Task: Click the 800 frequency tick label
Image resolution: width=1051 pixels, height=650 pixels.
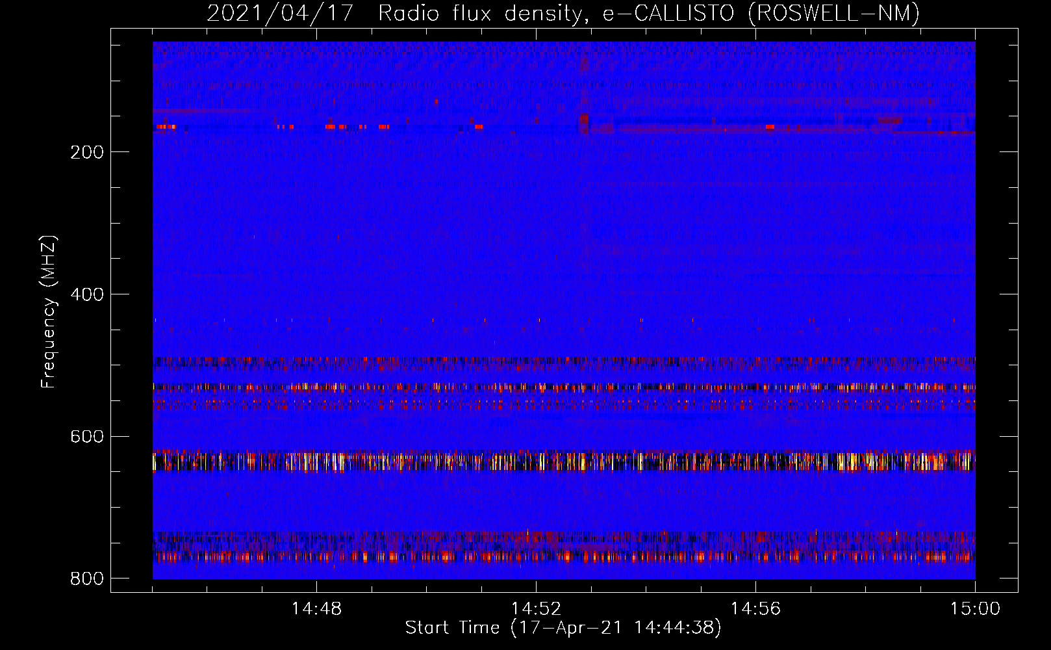Action: pyautogui.click(x=87, y=578)
